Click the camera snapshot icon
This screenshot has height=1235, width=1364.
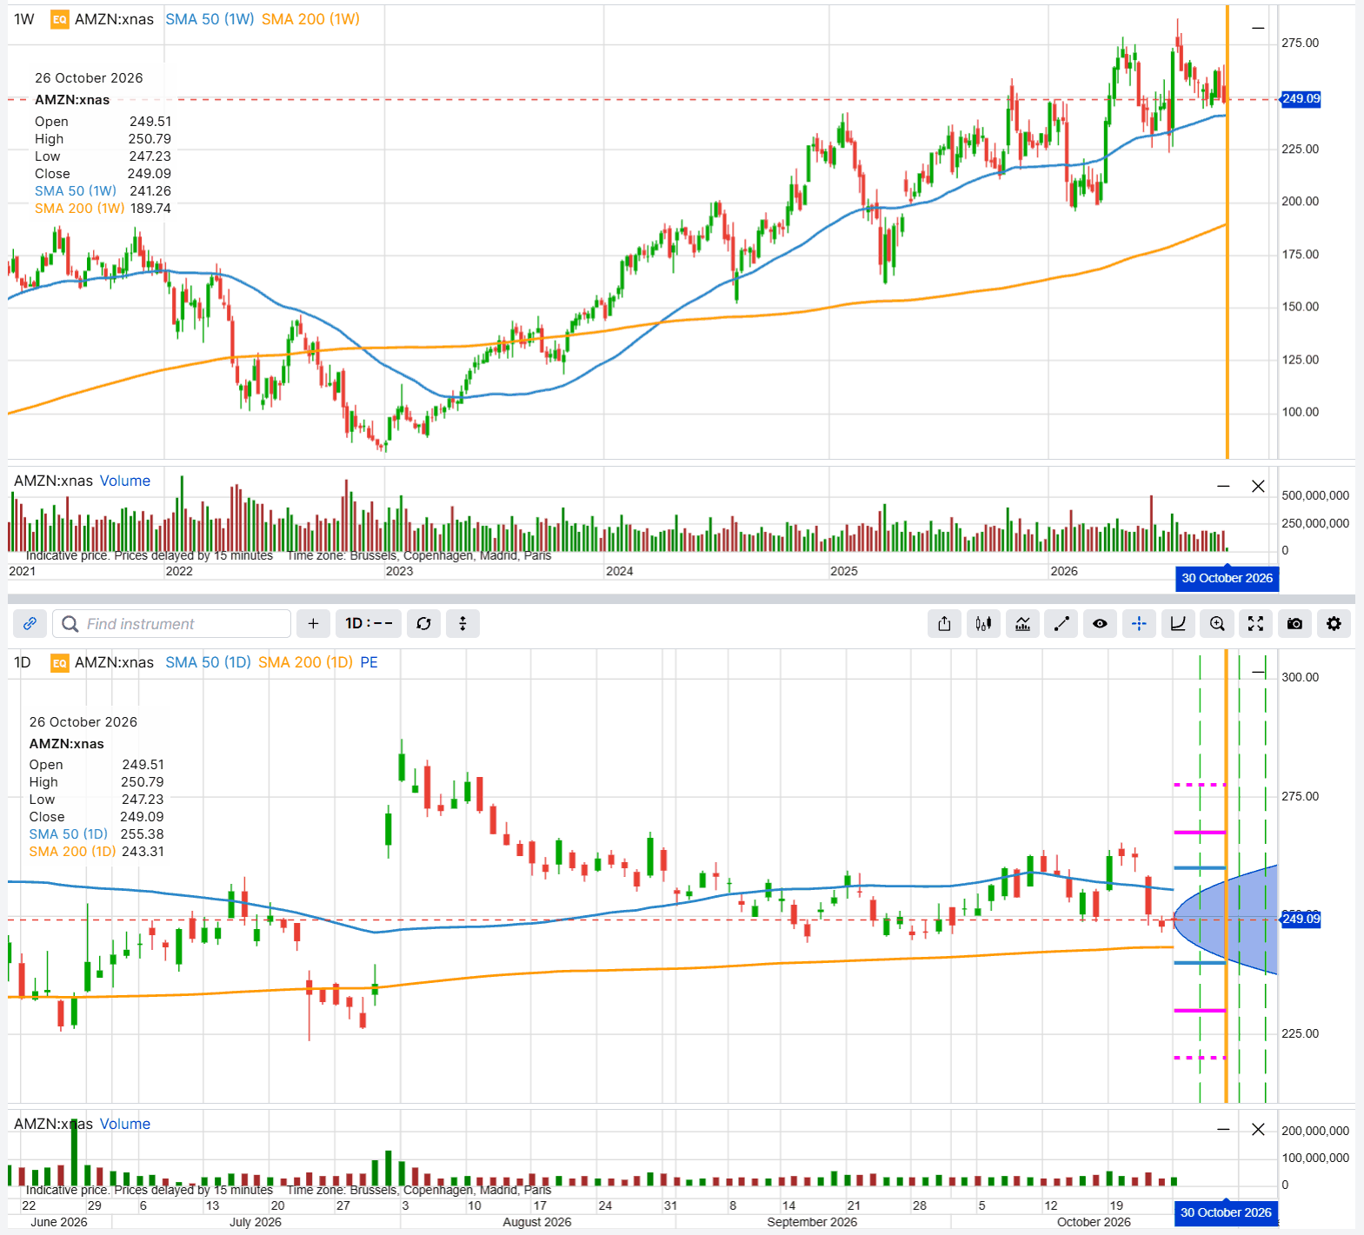coord(1294,624)
